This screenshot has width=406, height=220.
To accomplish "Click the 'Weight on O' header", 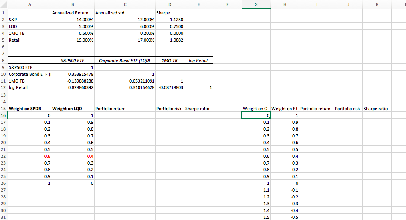I will click(x=256, y=109).
